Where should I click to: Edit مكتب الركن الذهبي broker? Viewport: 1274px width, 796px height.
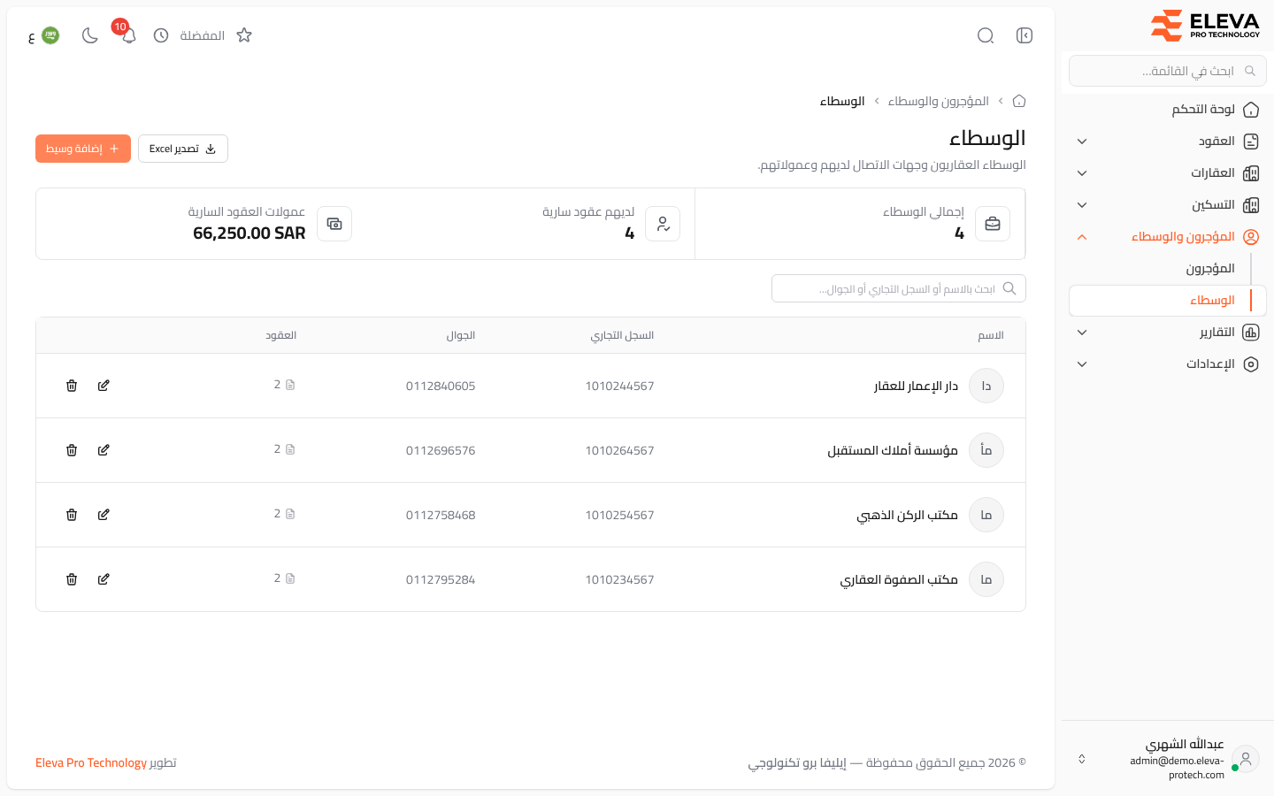104,515
